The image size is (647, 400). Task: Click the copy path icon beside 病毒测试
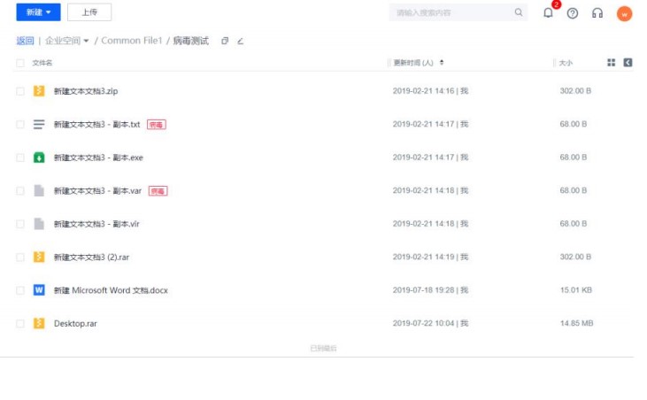point(225,41)
